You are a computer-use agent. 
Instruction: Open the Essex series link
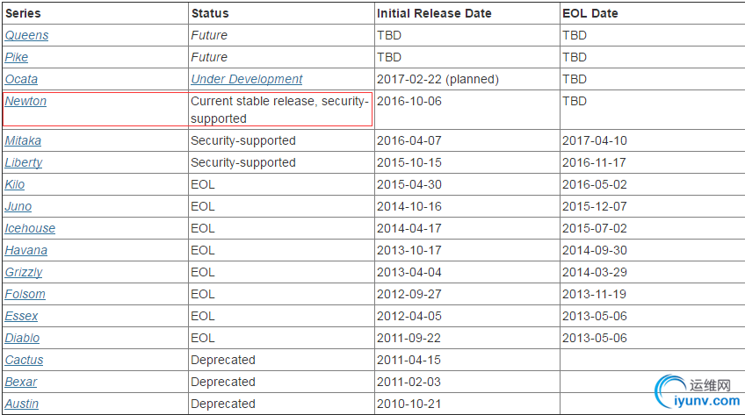tap(21, 316)
